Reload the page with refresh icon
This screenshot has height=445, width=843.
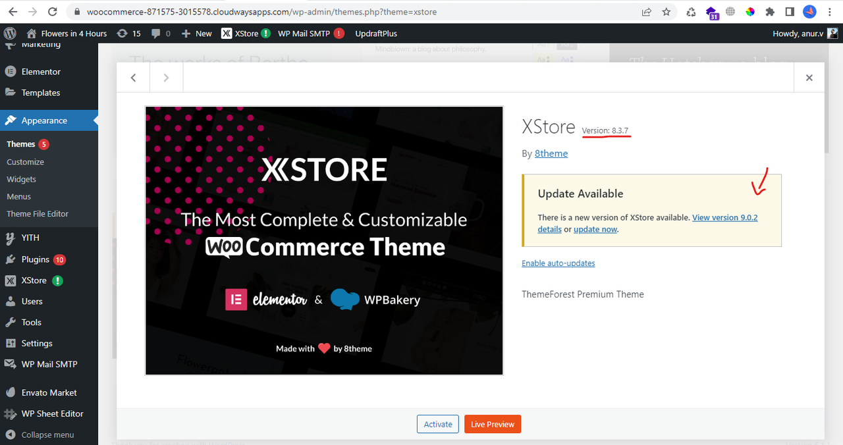(53, 12)
